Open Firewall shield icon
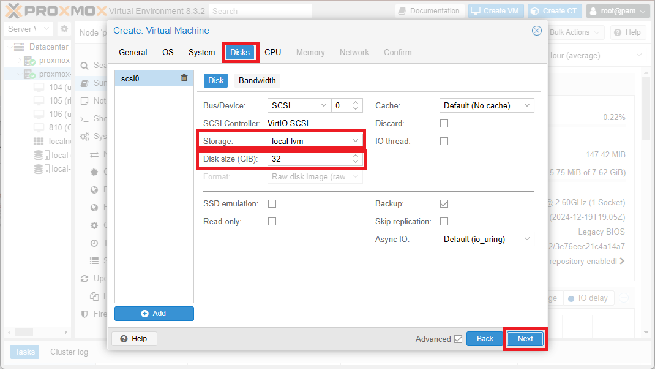The image size is (655, 370). 84,314
